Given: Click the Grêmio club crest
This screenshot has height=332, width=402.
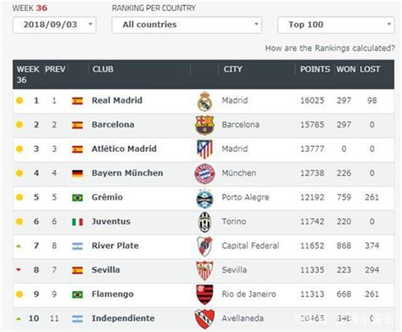Looking at the screenshot, I should (x=204, y=198).
